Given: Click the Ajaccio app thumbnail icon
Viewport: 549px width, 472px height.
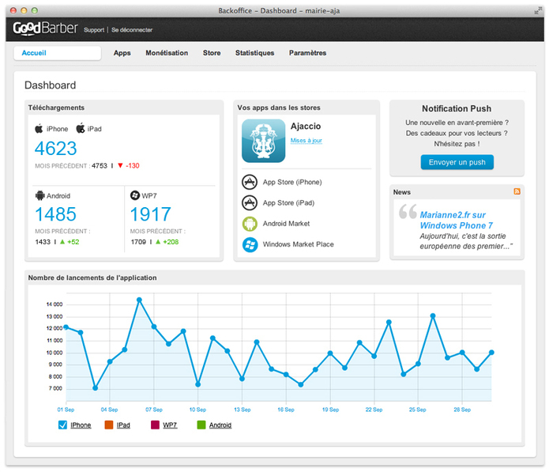Looking at the screenshot, I should 263,141.
